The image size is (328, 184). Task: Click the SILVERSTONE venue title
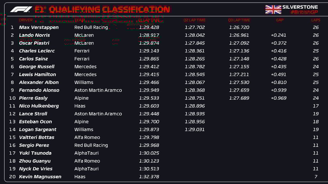(300, 7)
